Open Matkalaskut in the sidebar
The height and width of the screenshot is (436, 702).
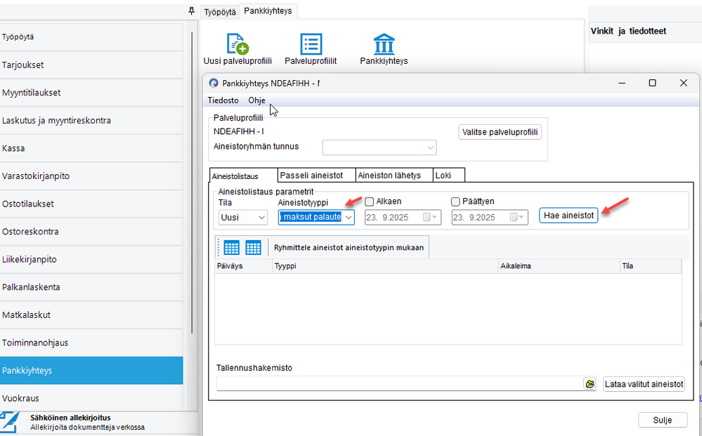pyautogui.click(x=91, y=315)
